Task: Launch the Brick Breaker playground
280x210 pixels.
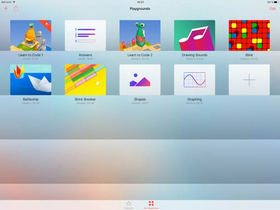Action: click(85, 79)
